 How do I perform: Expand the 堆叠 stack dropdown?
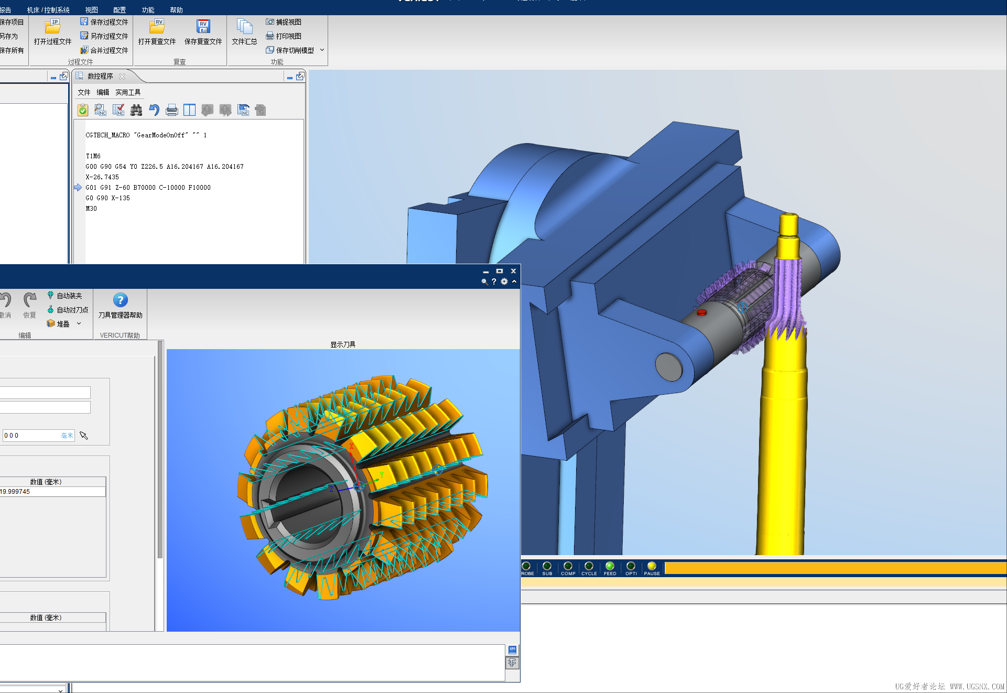pos(79,324)
